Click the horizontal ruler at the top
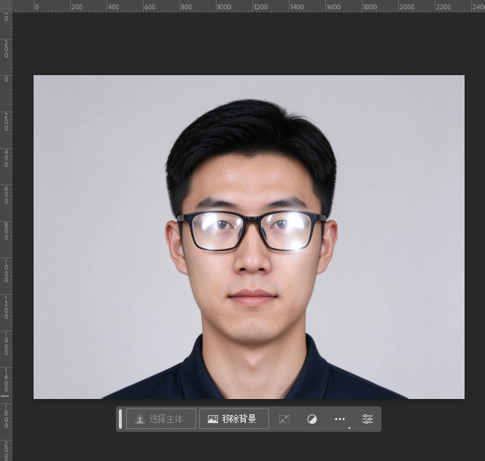The image size is (485, 461). coord(249,6)
